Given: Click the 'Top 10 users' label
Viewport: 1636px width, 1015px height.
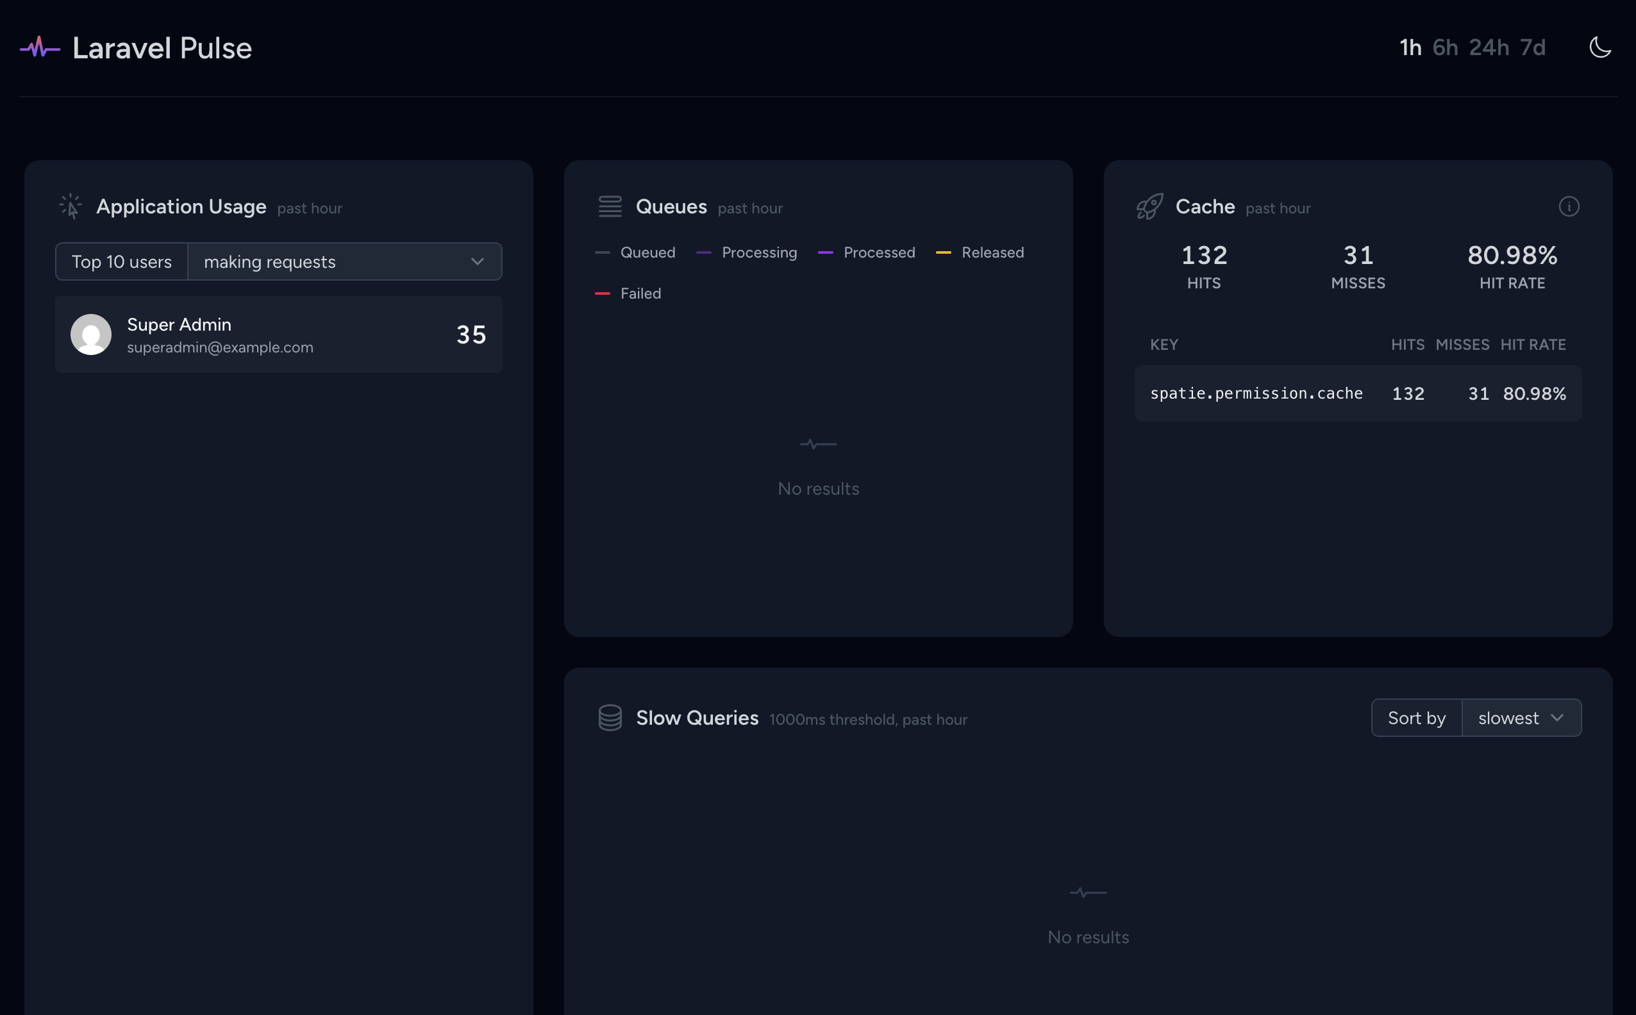Looking at the screenshot, I should pos(122,261).
